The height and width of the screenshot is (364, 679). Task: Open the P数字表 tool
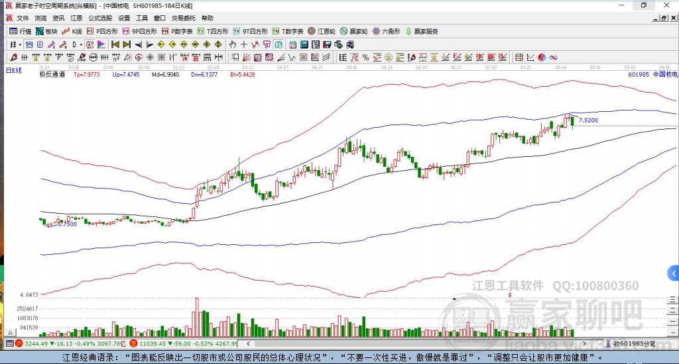[x=177, y=31]
